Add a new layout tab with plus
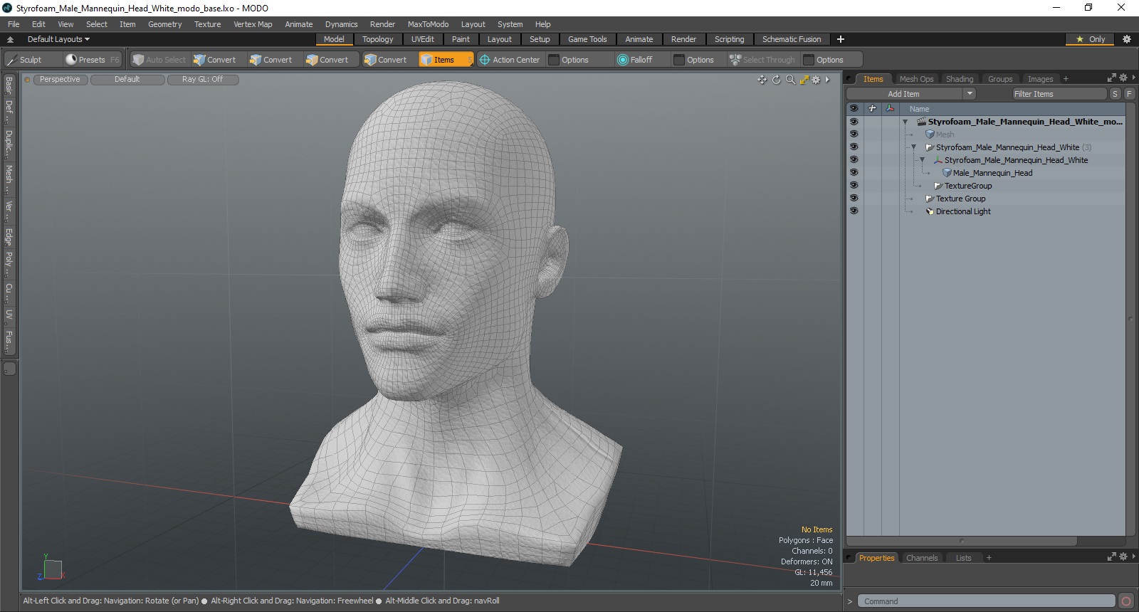This screenshot has height=612, width=1139. pos(841,39)
